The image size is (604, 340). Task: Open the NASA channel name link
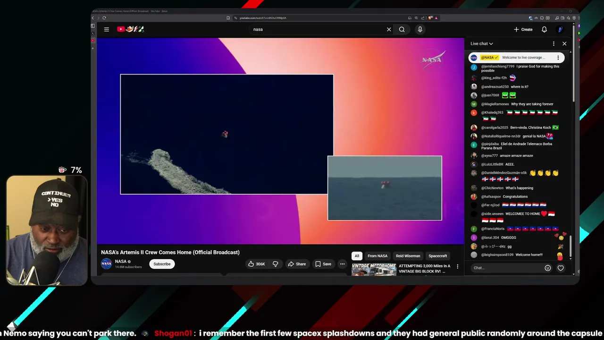click(x=121, y=261)
